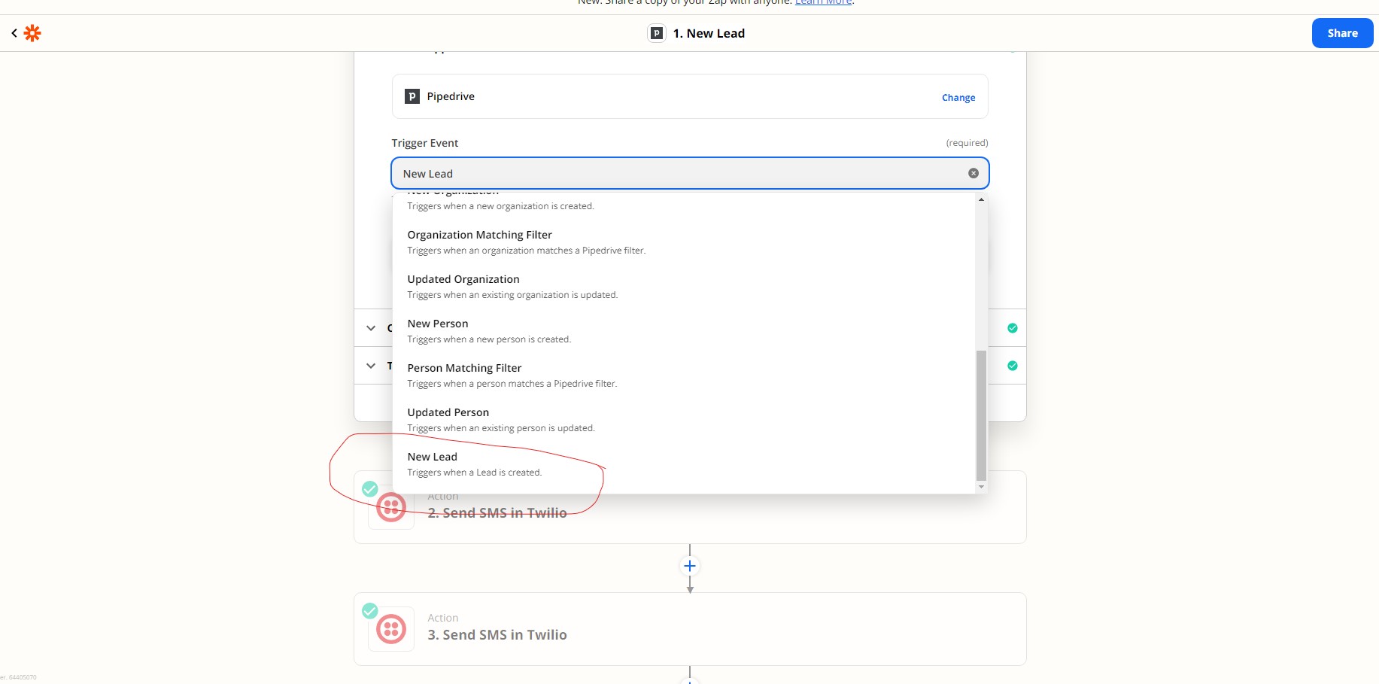Go back using the left arrow

14,33
